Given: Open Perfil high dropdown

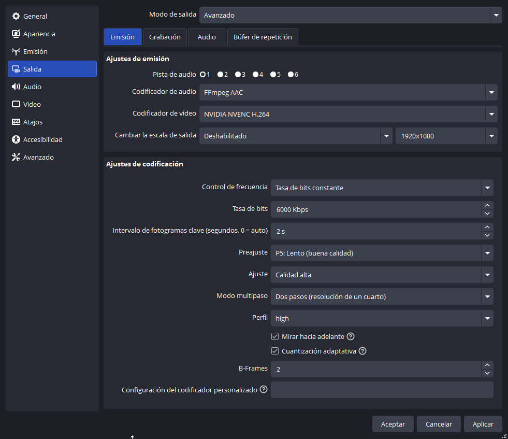Looking at the screenshot, I should click(382, 318).
